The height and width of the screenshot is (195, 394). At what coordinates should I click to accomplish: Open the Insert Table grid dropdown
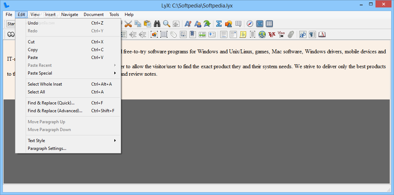238,24
